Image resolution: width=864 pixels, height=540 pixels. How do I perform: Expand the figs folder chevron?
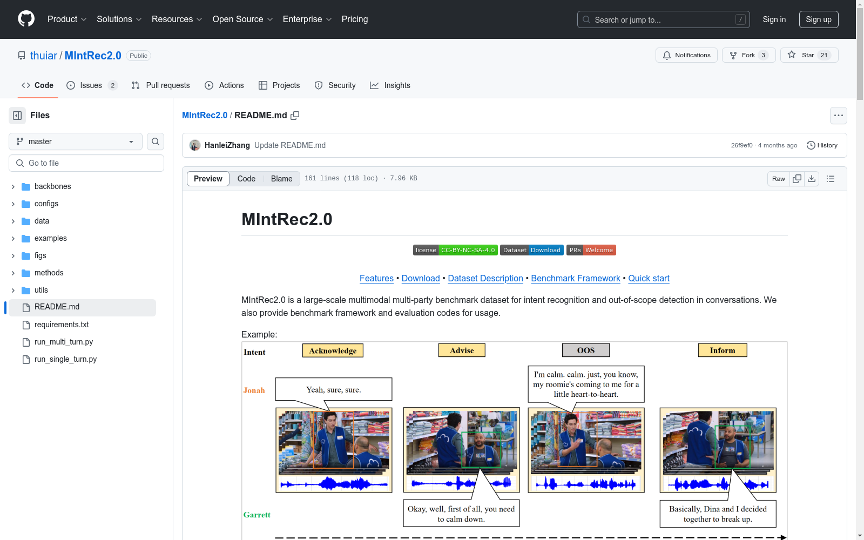13,255
